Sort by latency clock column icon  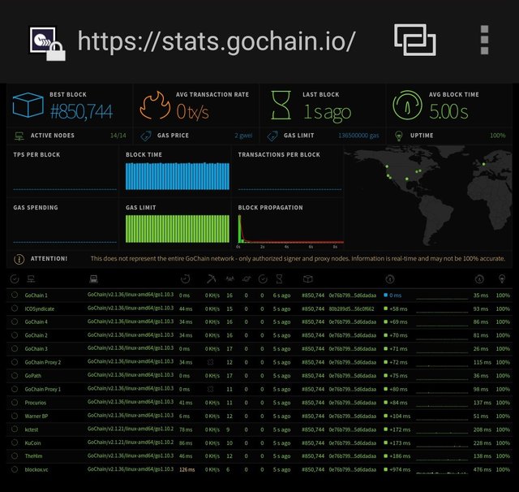pos(186,279)
